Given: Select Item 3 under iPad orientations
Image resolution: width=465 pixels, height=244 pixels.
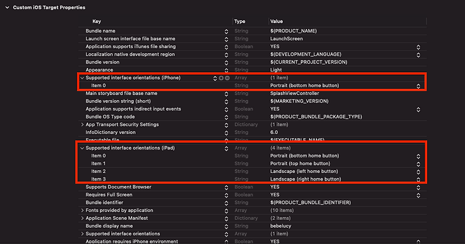Looking at the screenshot, I should point(99,179).
